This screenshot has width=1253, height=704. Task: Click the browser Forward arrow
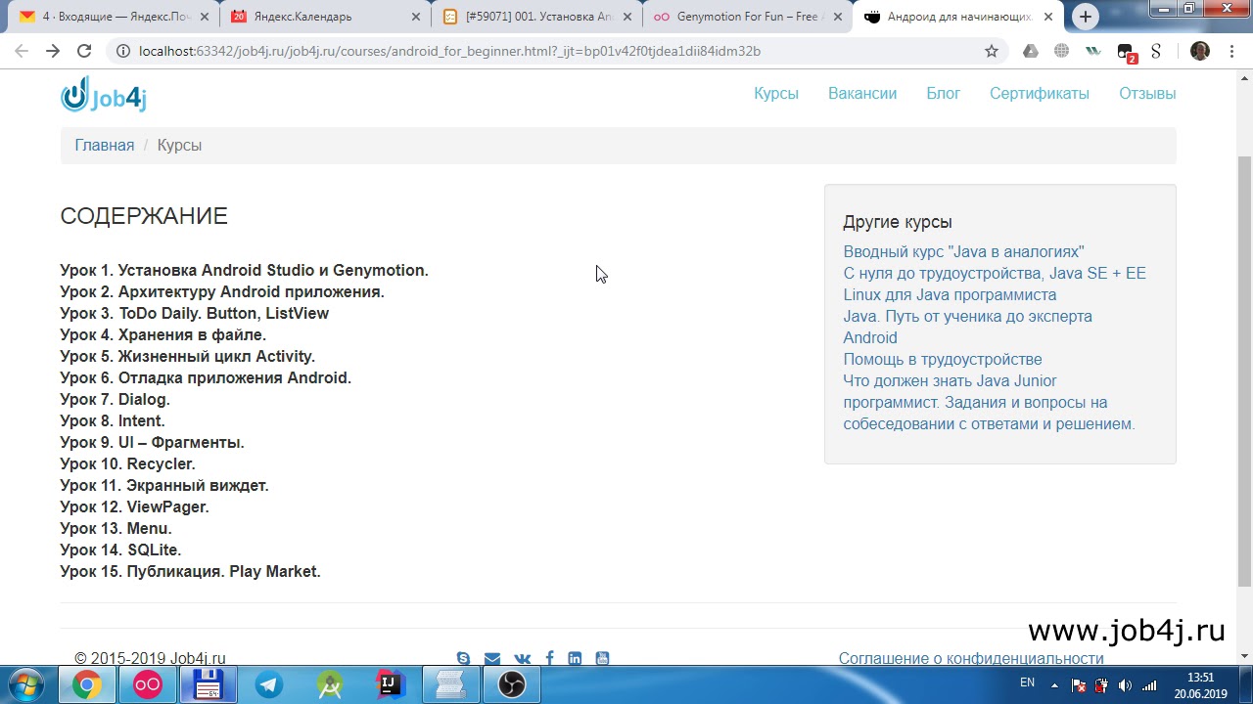[x=53, y=51]
